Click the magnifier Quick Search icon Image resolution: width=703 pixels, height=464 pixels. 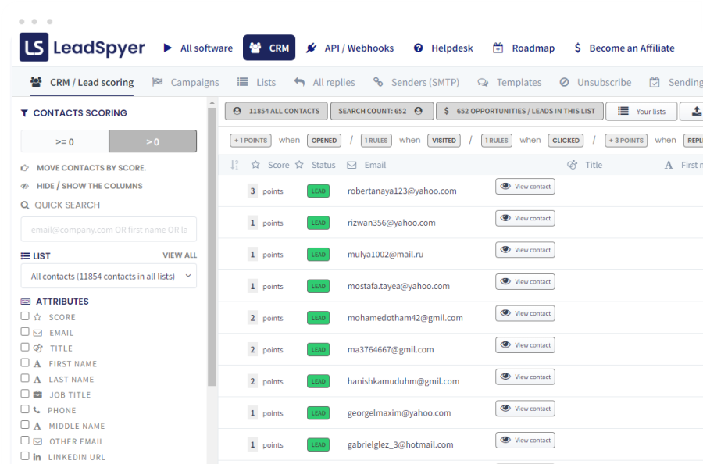tap(25, 205)
